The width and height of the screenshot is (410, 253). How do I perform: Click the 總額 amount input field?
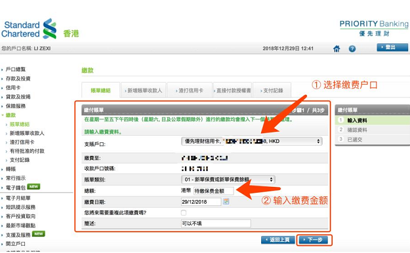[x=214, y=191]
